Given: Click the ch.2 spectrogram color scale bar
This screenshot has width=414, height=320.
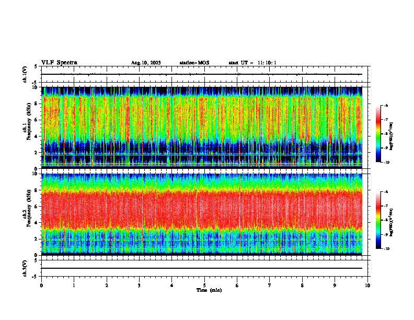Looking at the screenshot, I should (x=378, y=220).
